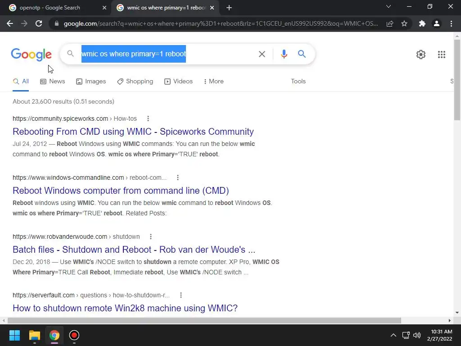Open search Tools options
Image resolution: width=461 pixels, height=346 pixels.
pyautogui.click(x=298, y=82)
